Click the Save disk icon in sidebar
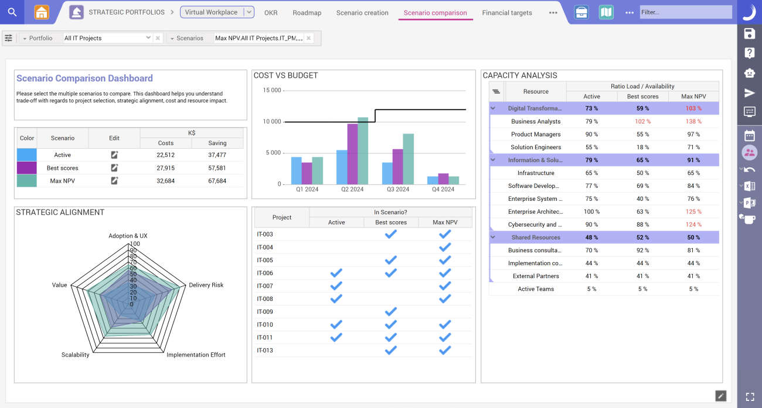762x408 pixels. pyautogui.click(x=749, y=33)
